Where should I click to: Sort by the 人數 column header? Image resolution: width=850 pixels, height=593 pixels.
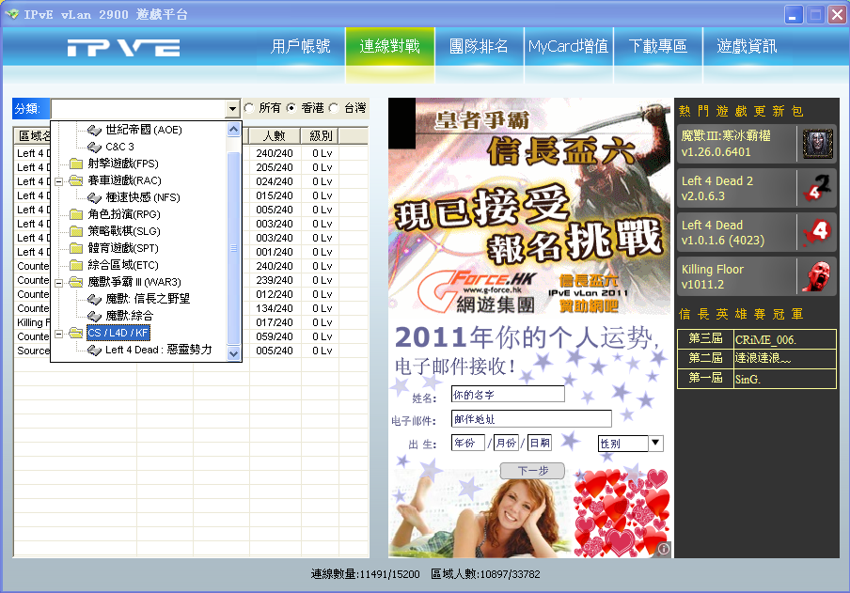pos(275,135)
